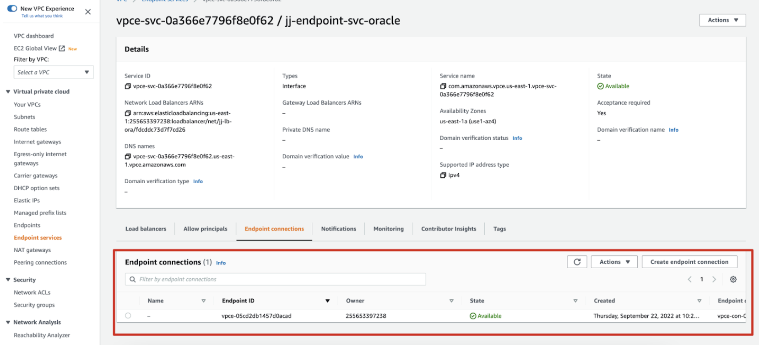Go to previous page of connections
This screenshot has width=759, height=350.
click(x=689, y=280)
